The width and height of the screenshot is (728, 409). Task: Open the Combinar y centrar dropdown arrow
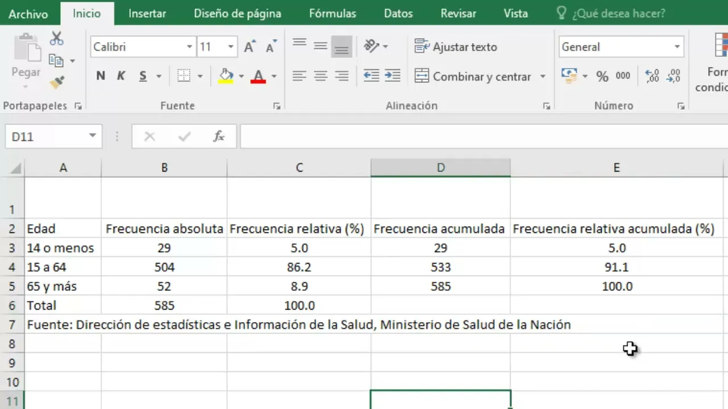pyautogui.click(x=543, y=76)
